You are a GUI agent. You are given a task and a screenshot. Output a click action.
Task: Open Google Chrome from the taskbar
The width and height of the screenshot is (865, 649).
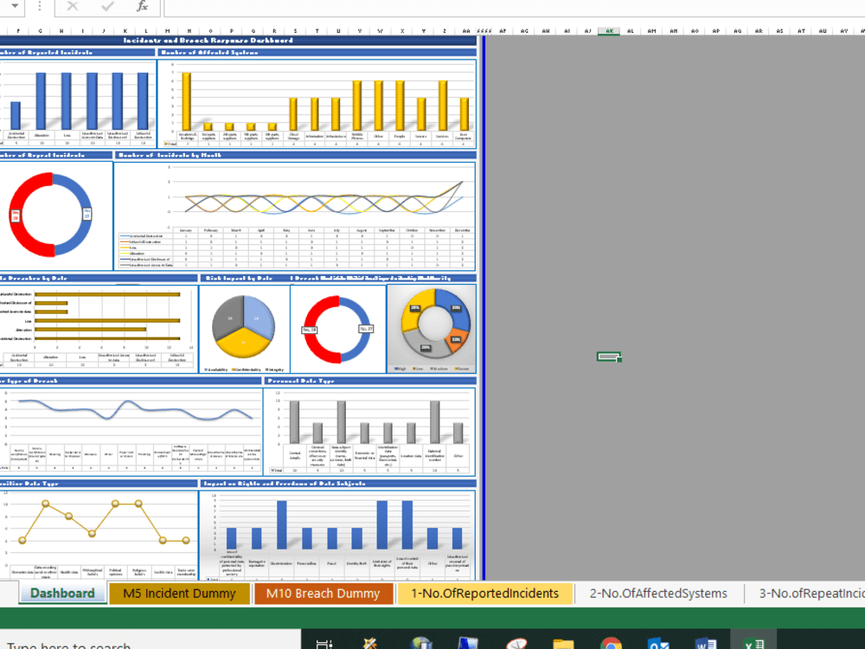tap(610, 644)
